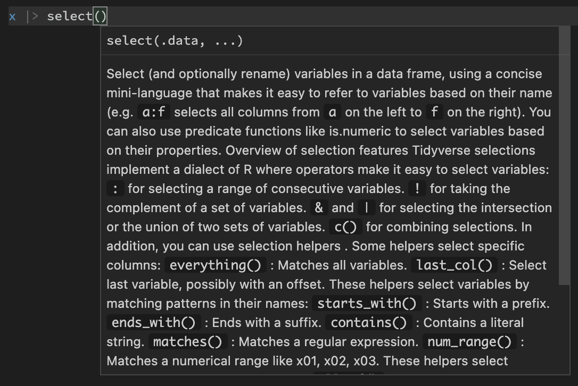Click the ! operator code snippet

coord(417,189)
